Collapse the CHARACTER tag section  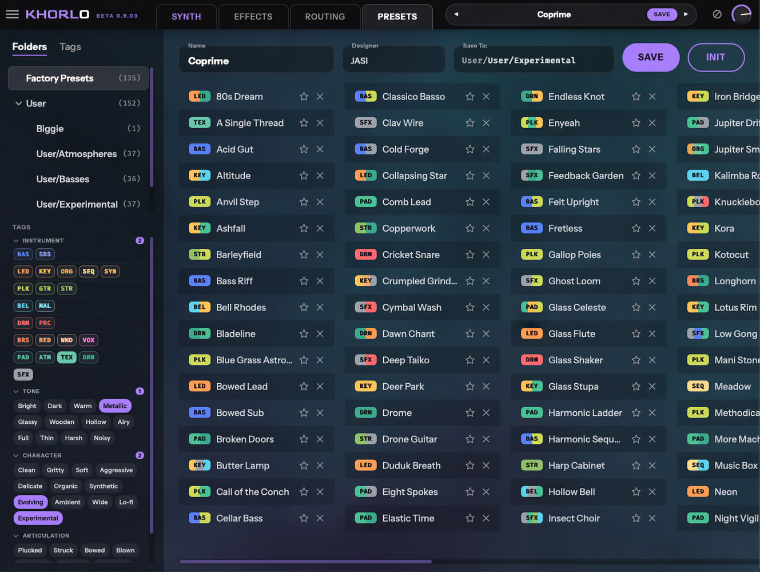pos(16,455)
